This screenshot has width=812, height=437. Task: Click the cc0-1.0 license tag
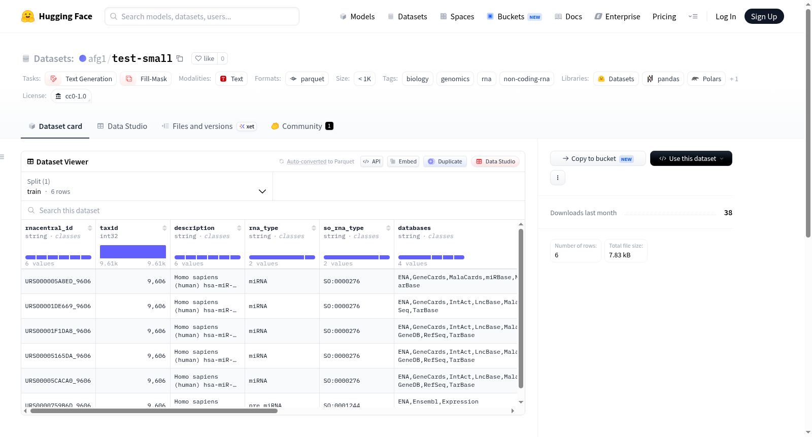71,96
